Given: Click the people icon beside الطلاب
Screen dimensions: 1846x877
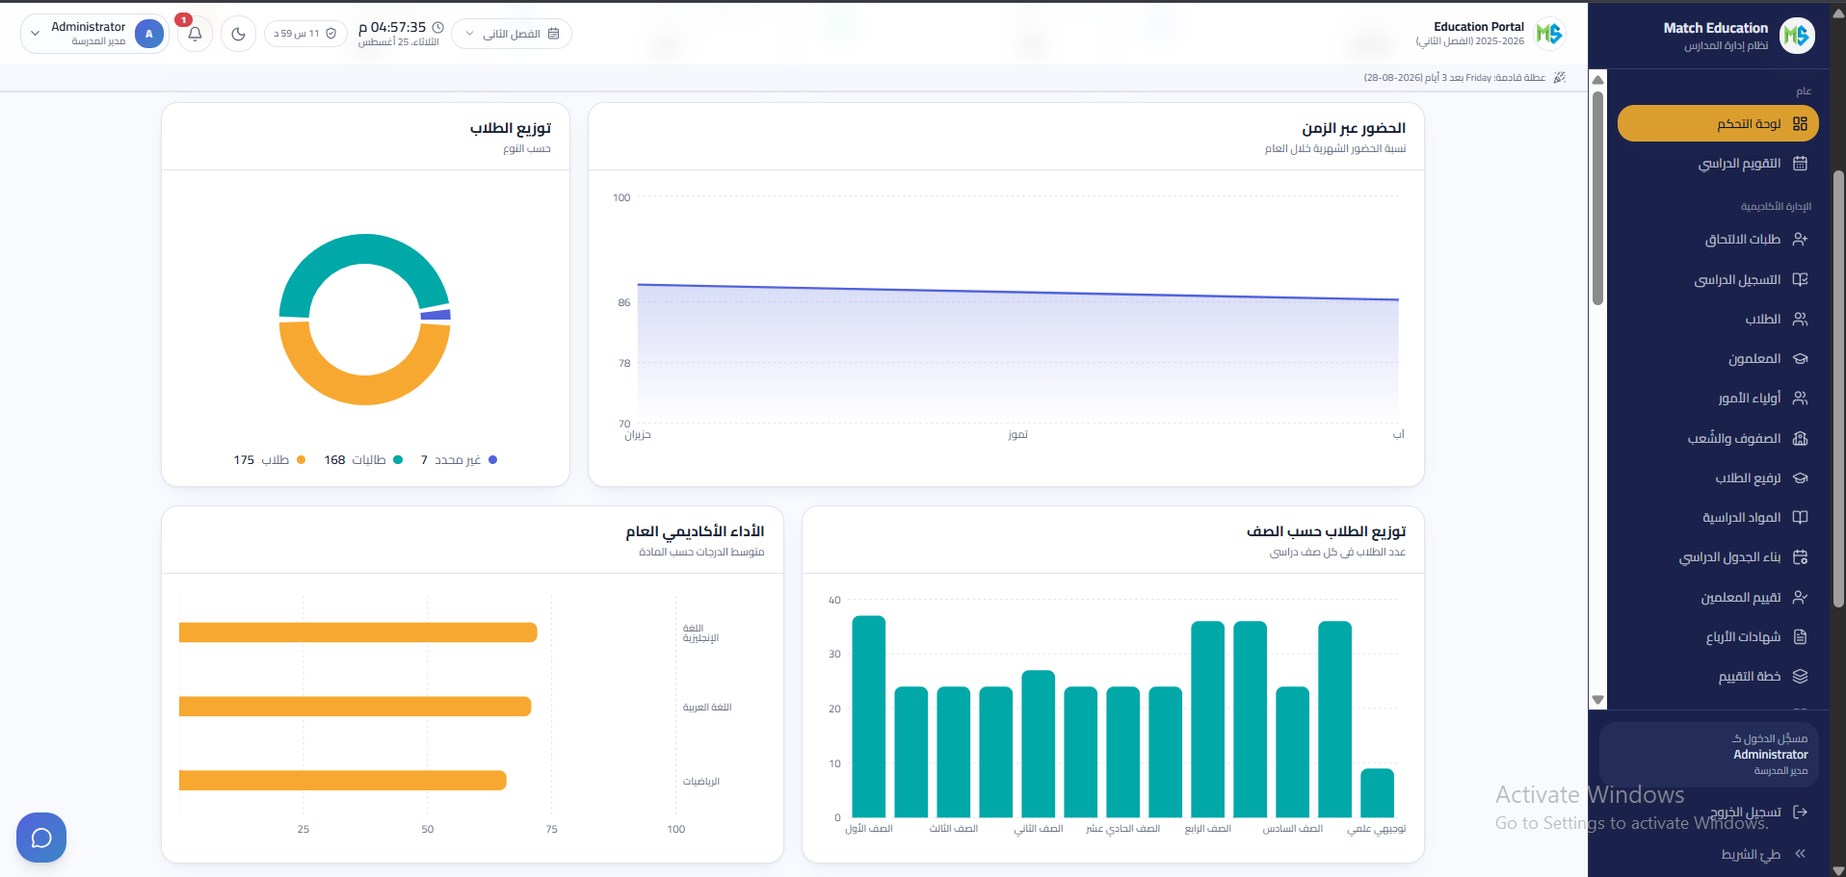Looking at the screenshot, I should pyautogui.click(x=1800, y=320).
